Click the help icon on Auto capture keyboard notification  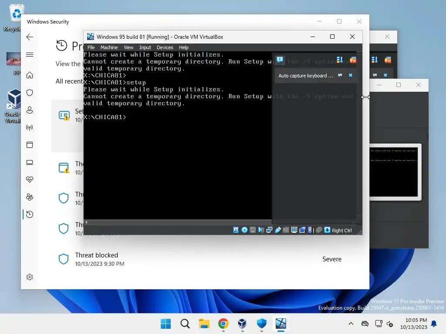tap(340, 75)
